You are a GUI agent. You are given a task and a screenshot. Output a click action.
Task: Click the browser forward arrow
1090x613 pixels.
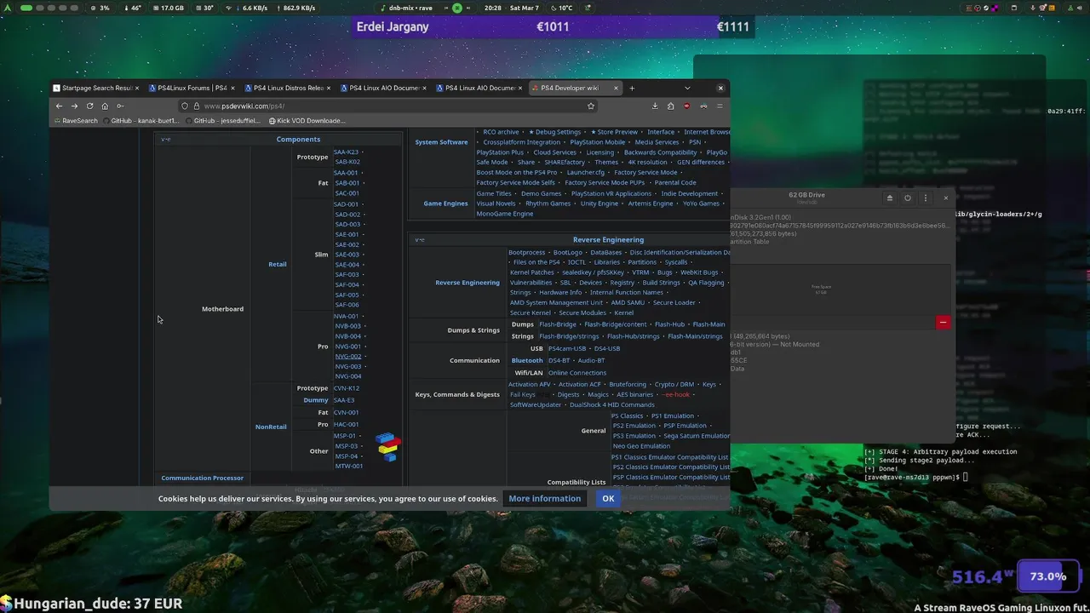(x=74, y=106)
